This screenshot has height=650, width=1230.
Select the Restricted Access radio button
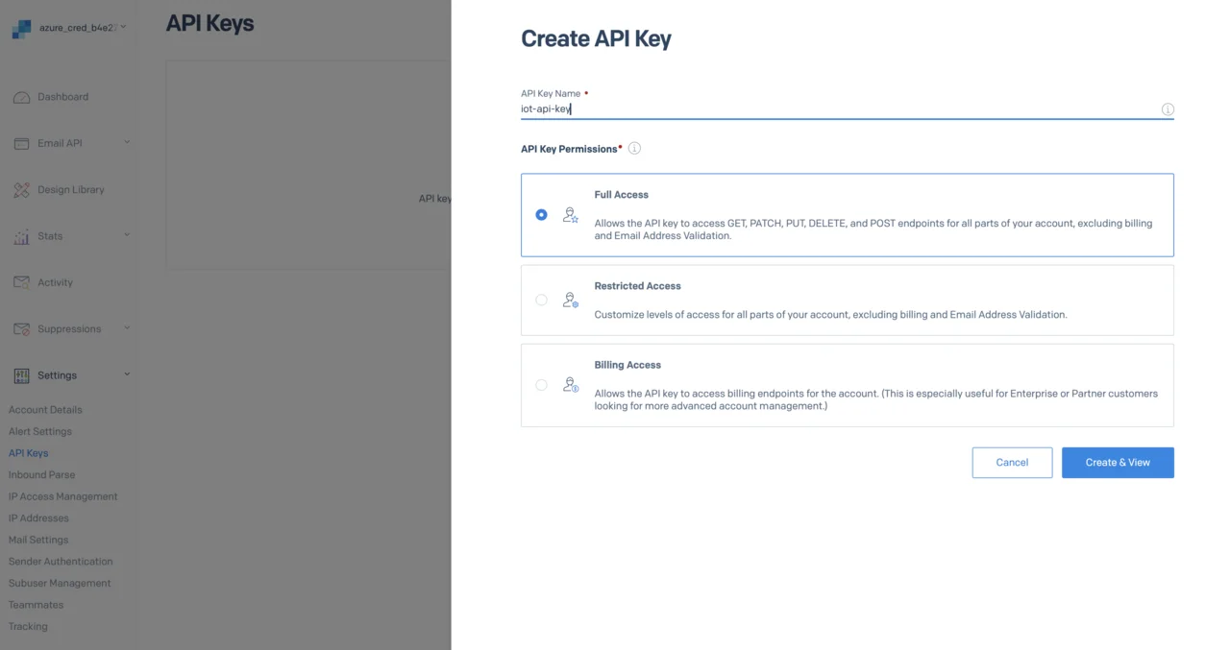tap(542, 300)
